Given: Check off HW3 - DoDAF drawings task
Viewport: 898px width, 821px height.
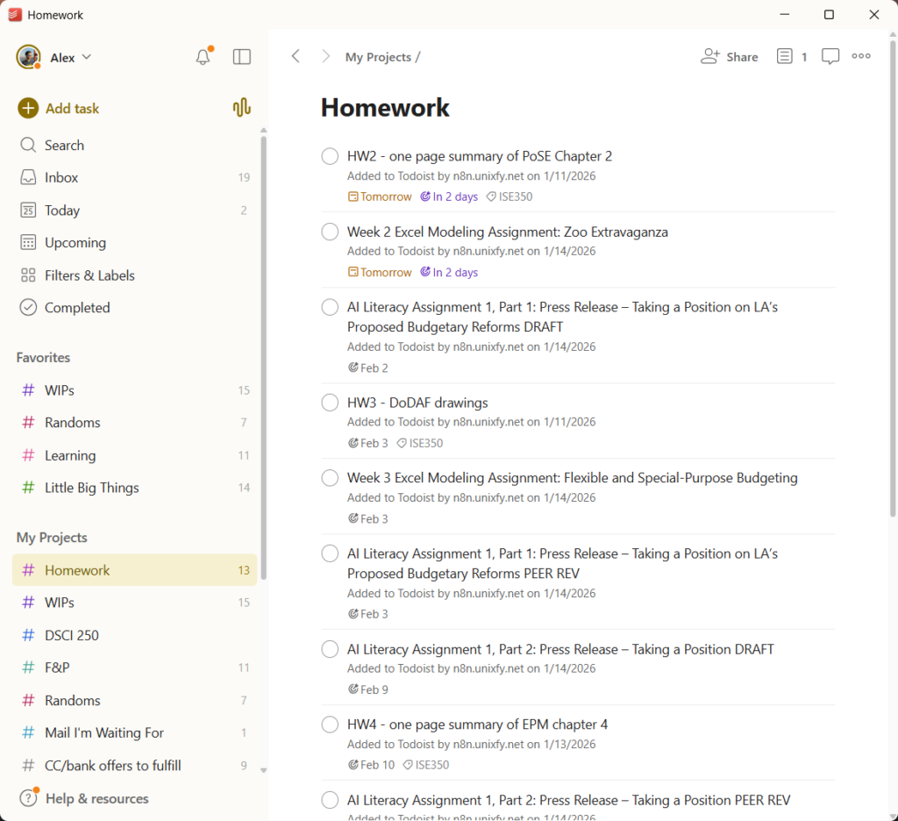Looking at the screenshot, I should 330,403.
